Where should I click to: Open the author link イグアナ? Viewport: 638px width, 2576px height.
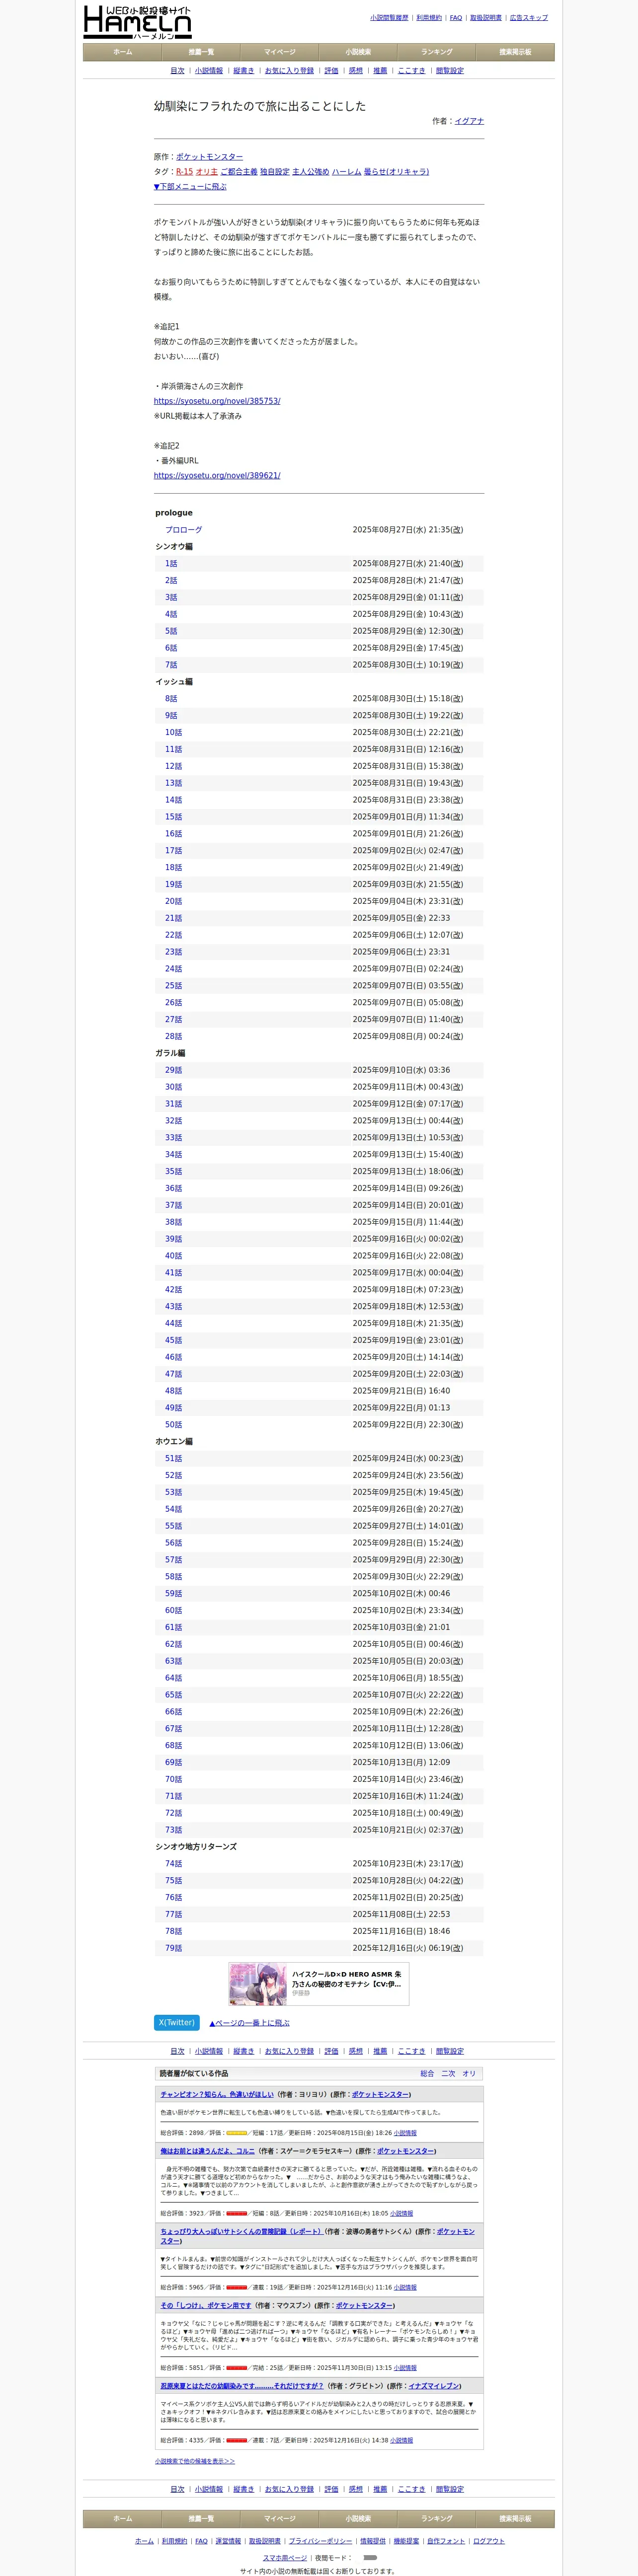click(469, 121)
